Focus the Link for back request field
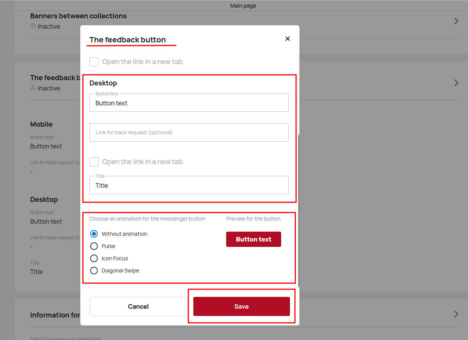 [189, 132]
